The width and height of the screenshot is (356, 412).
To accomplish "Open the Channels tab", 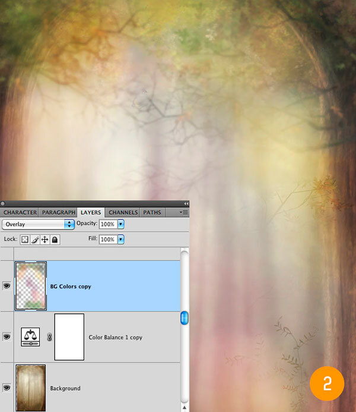I will click(123, 212).
